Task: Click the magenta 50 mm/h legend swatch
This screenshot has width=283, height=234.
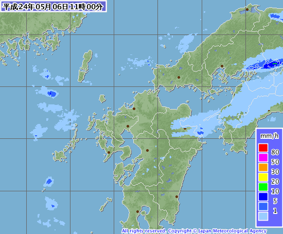Action: pos(263,157)
